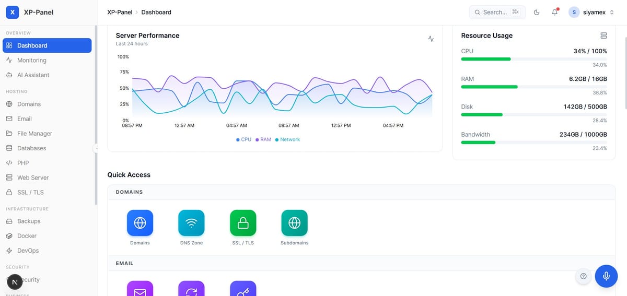Open the DNS Zone quick access icon
The width and height of the screenshot is (627, 296).
191,223
